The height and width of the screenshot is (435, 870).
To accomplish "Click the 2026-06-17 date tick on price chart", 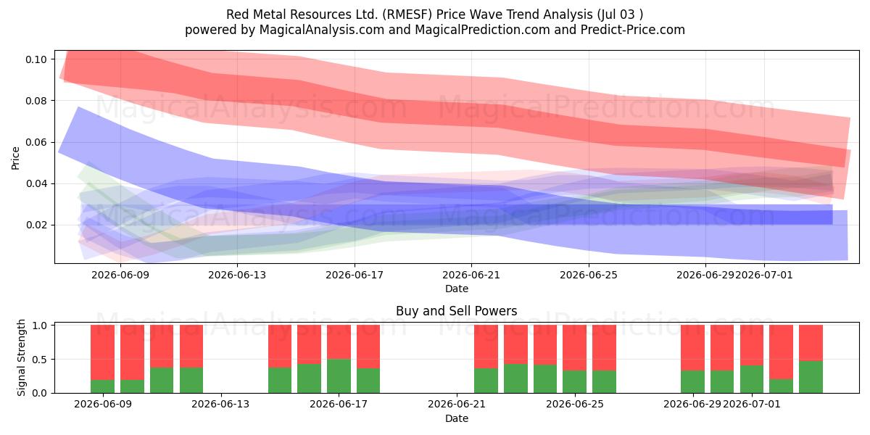I will (355, 275).
